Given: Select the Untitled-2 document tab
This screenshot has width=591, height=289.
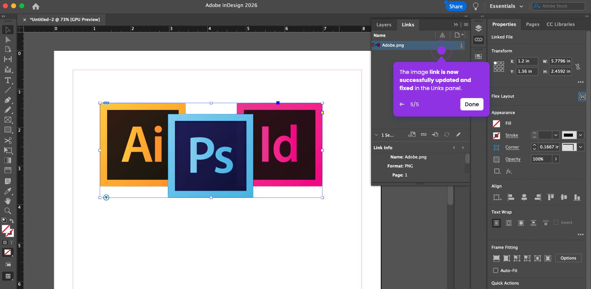Looking at the screenshot, I should 65,20.
